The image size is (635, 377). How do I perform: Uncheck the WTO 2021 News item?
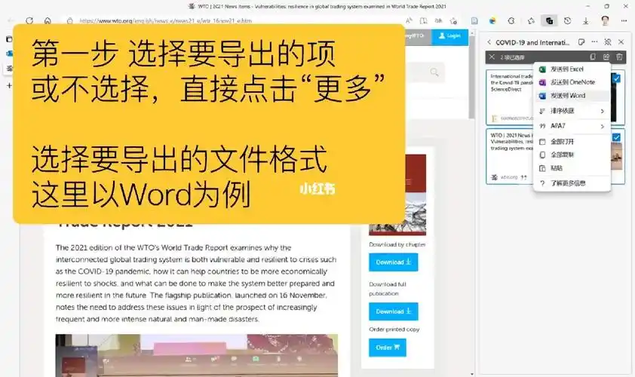click(616, 137)
